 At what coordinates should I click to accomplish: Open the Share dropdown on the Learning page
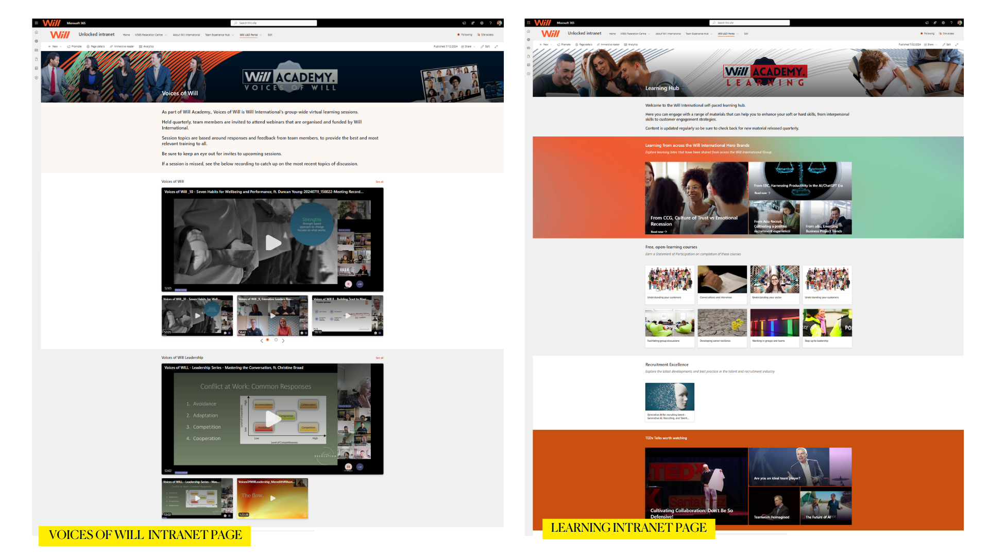pos(930,44)
